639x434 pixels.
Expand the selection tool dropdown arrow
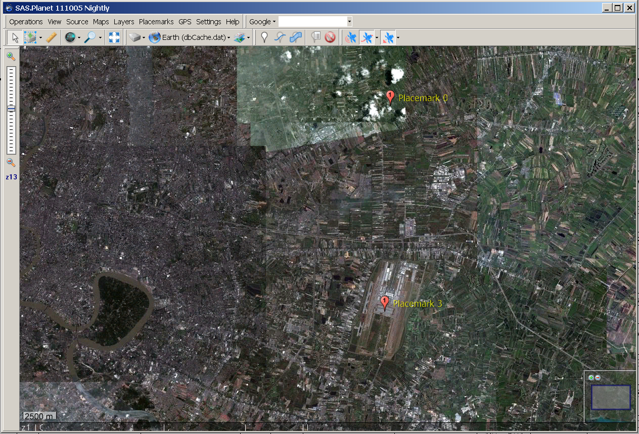pyautogui.click(x=40, y=38)
